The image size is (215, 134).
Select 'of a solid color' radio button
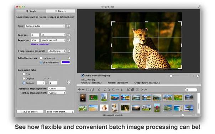coord(41,62)
